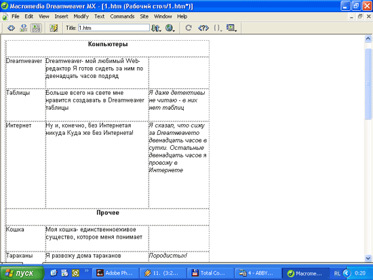The image size is (373, 280).
Task: Open View Options dropdown
Action: point(231,28)
